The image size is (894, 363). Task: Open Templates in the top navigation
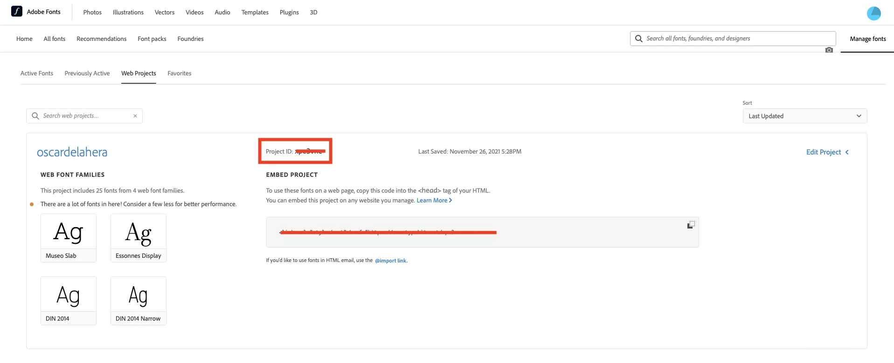click(x=255, y=12)
